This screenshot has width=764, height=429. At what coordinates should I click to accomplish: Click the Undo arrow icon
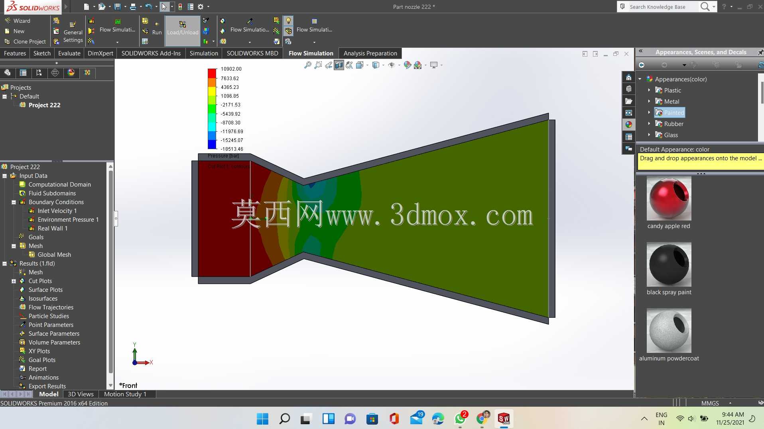(148, 7)
